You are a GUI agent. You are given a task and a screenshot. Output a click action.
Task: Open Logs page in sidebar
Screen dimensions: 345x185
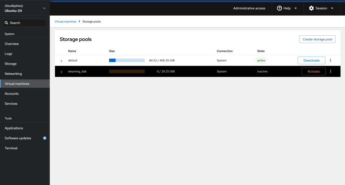pos(25,53)
